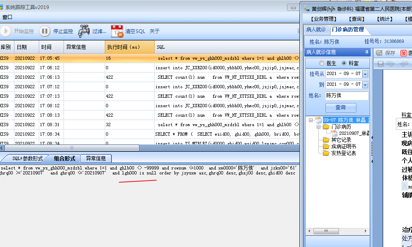Click the floppy disk save icon
This screenshot has height=247, width=412.
pyautogui.click(x=381, y=64)
